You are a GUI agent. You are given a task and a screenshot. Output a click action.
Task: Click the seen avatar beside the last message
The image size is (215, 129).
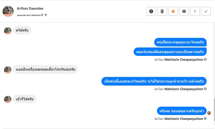click(209, 113)
